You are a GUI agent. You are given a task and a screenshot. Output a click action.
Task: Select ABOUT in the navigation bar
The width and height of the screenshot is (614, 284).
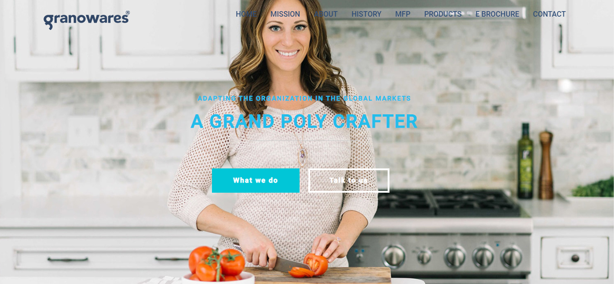coord(326,14)
